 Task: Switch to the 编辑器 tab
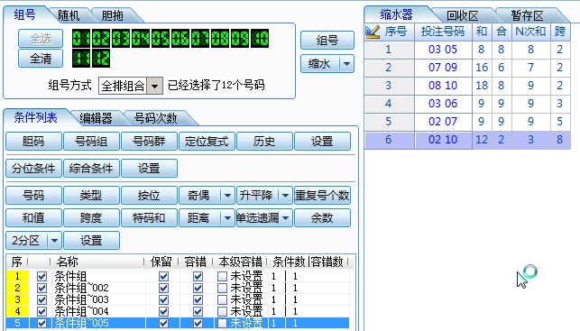(96, 118)
